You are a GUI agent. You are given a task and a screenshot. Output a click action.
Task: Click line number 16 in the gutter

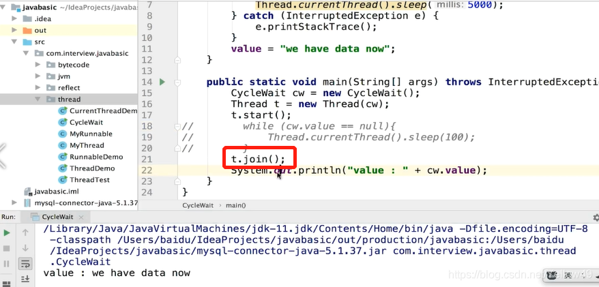[x=147, y=104]
